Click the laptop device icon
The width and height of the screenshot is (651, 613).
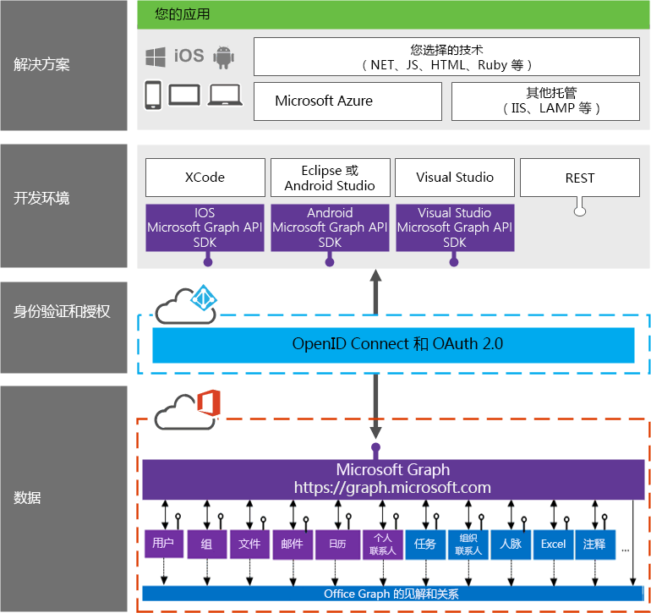(226, 95)
